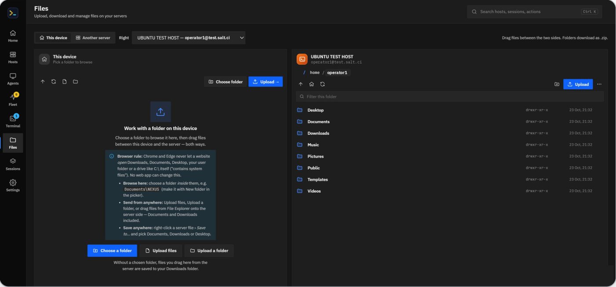
Task: Click the Upload button in the server pane
Action: 578,84
